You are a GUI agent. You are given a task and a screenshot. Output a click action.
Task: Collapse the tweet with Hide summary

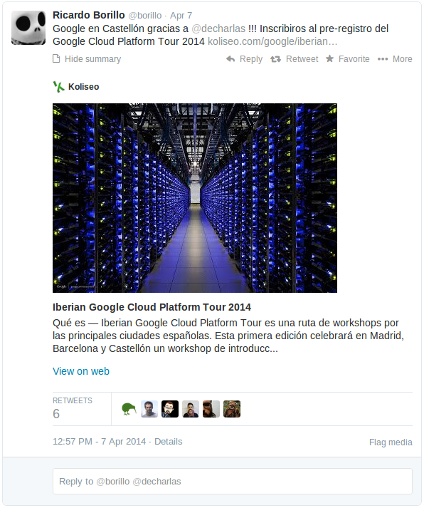tap(92, 59)
